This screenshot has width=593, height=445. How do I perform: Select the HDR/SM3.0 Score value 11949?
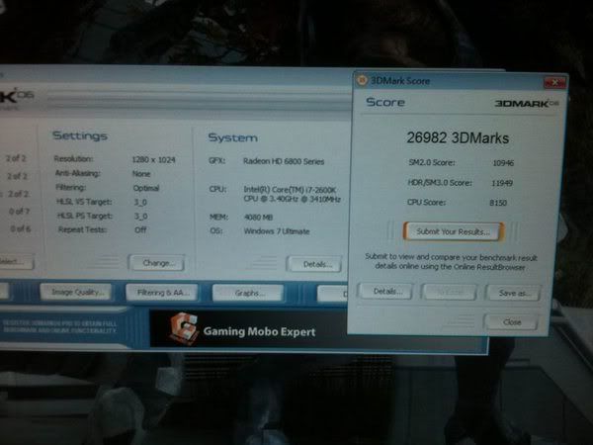[502, 183]
